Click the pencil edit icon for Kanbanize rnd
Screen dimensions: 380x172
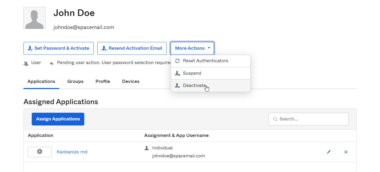point(329,152)
